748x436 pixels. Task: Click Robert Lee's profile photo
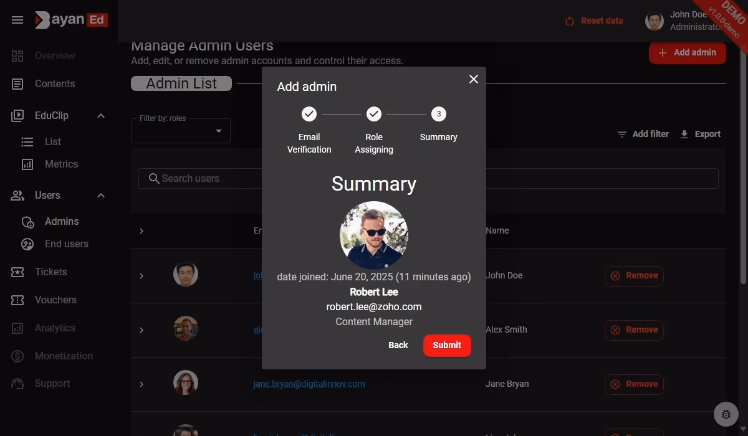tap(374, 235)
